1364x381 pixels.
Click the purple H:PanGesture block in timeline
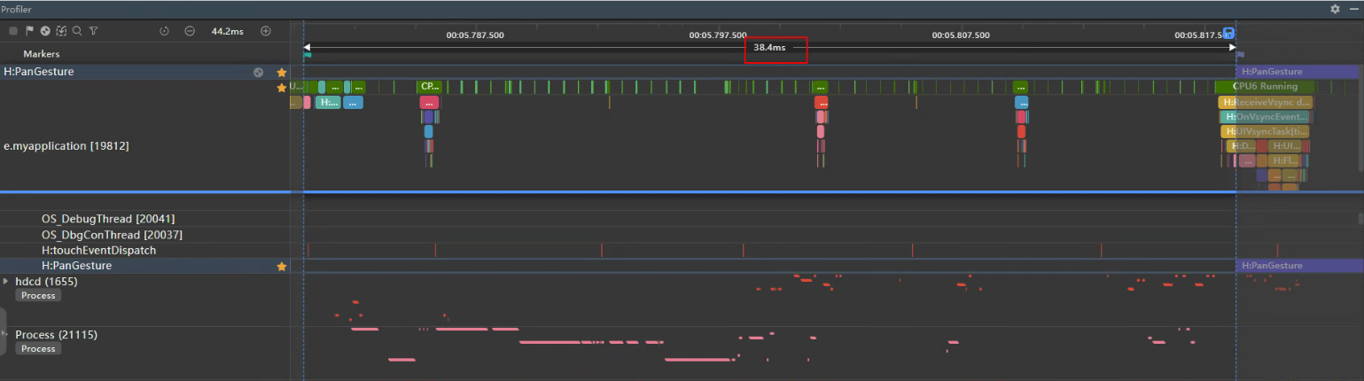tap(1297, 72)
